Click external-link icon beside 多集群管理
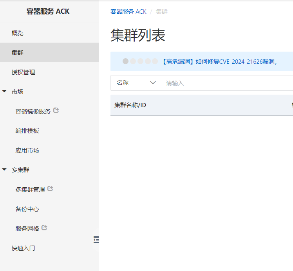Viewport: 293px width, 271px height. pos(50,188)
